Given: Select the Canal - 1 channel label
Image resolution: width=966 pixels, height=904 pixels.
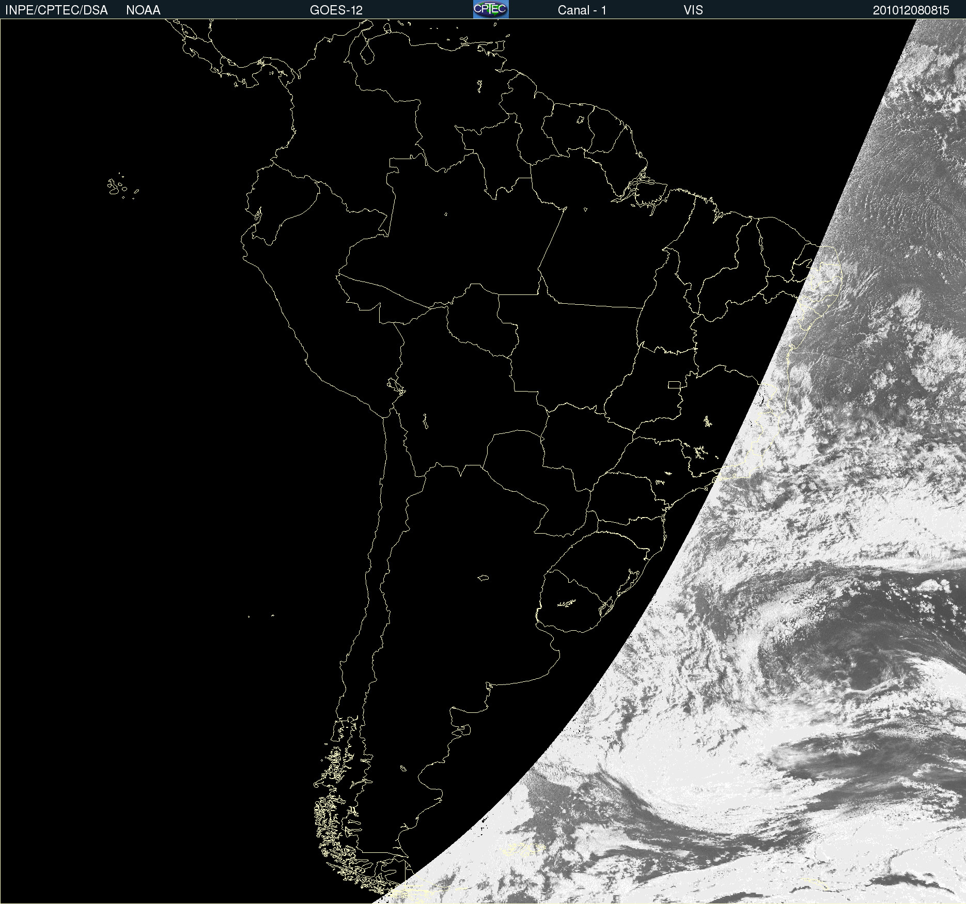Looking at the screenshot, I should click(x=582, y=10).
